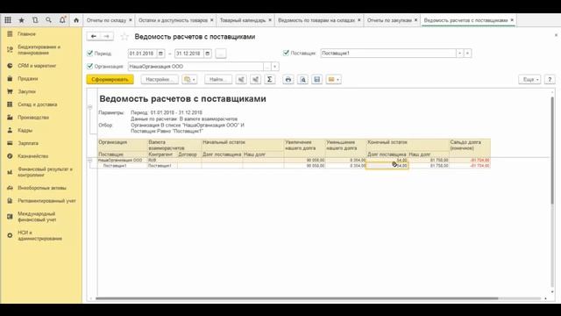
Task: Open the report variants dropdown icon
Action: [189, 79]
